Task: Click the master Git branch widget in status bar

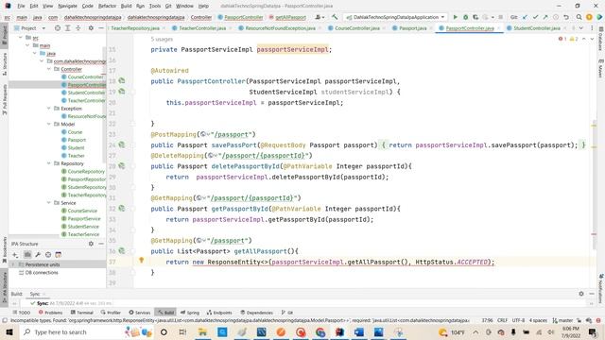Action: (x=562, y=320)
